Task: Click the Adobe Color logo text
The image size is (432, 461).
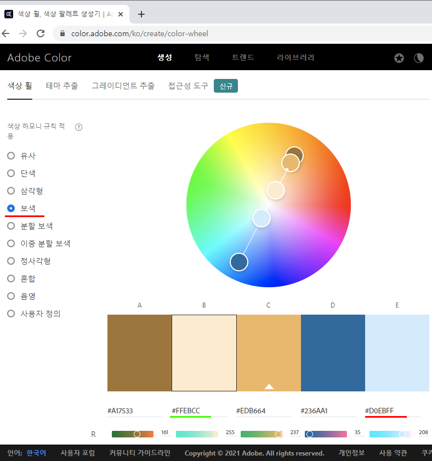Action: click(x=39, y=58)
